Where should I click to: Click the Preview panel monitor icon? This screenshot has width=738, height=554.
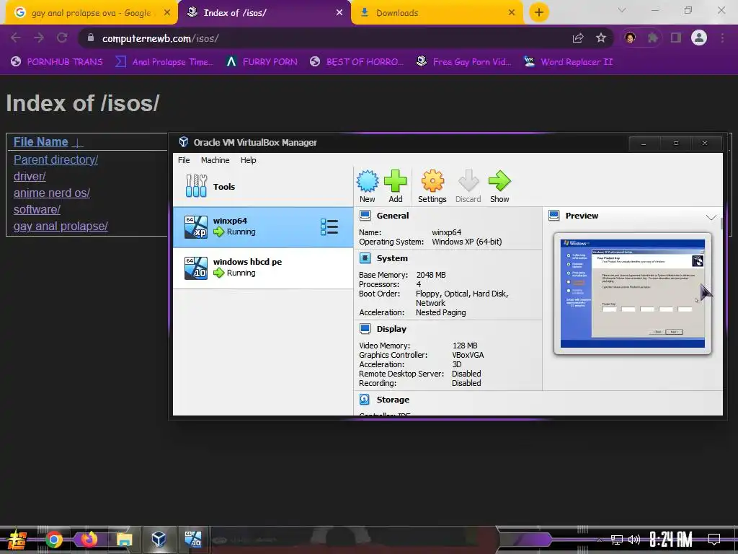(x=554, y=216)
